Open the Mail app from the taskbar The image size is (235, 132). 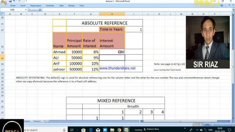(x=98, y=130)
